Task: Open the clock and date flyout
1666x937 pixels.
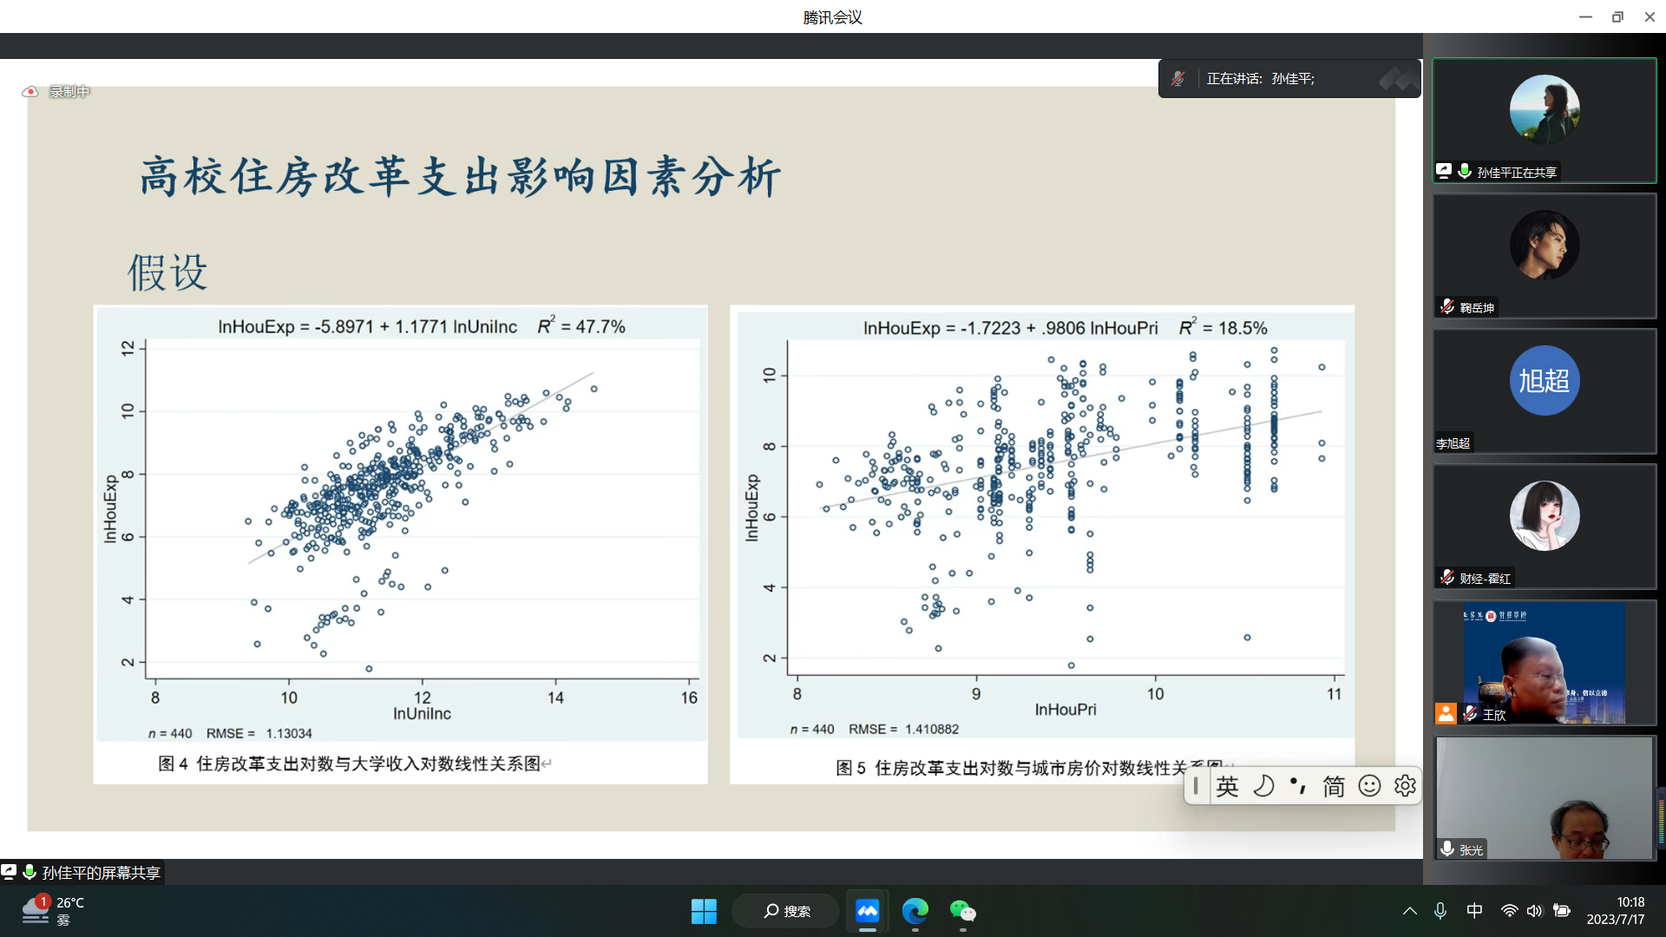Action: [x=1615, y=911]
